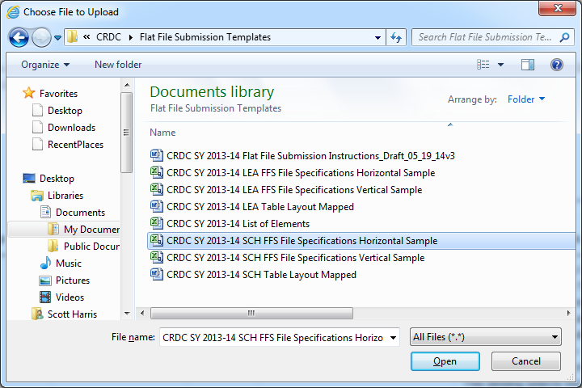Open the Music library in the sidebar

coord(68,264)
